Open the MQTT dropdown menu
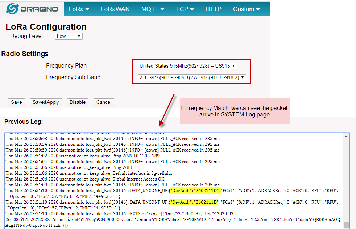This screenshot has height=229, width=356. (x=153, y=9)
